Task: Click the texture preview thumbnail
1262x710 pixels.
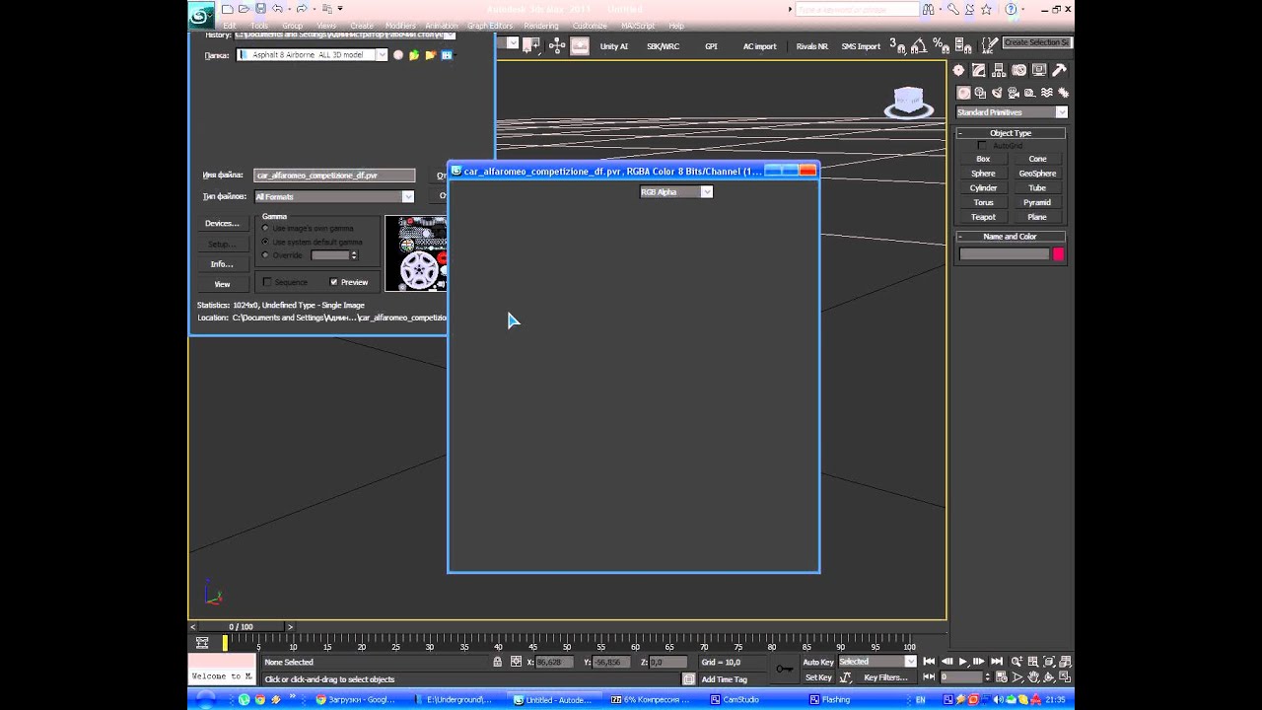Action: point(416,253)
